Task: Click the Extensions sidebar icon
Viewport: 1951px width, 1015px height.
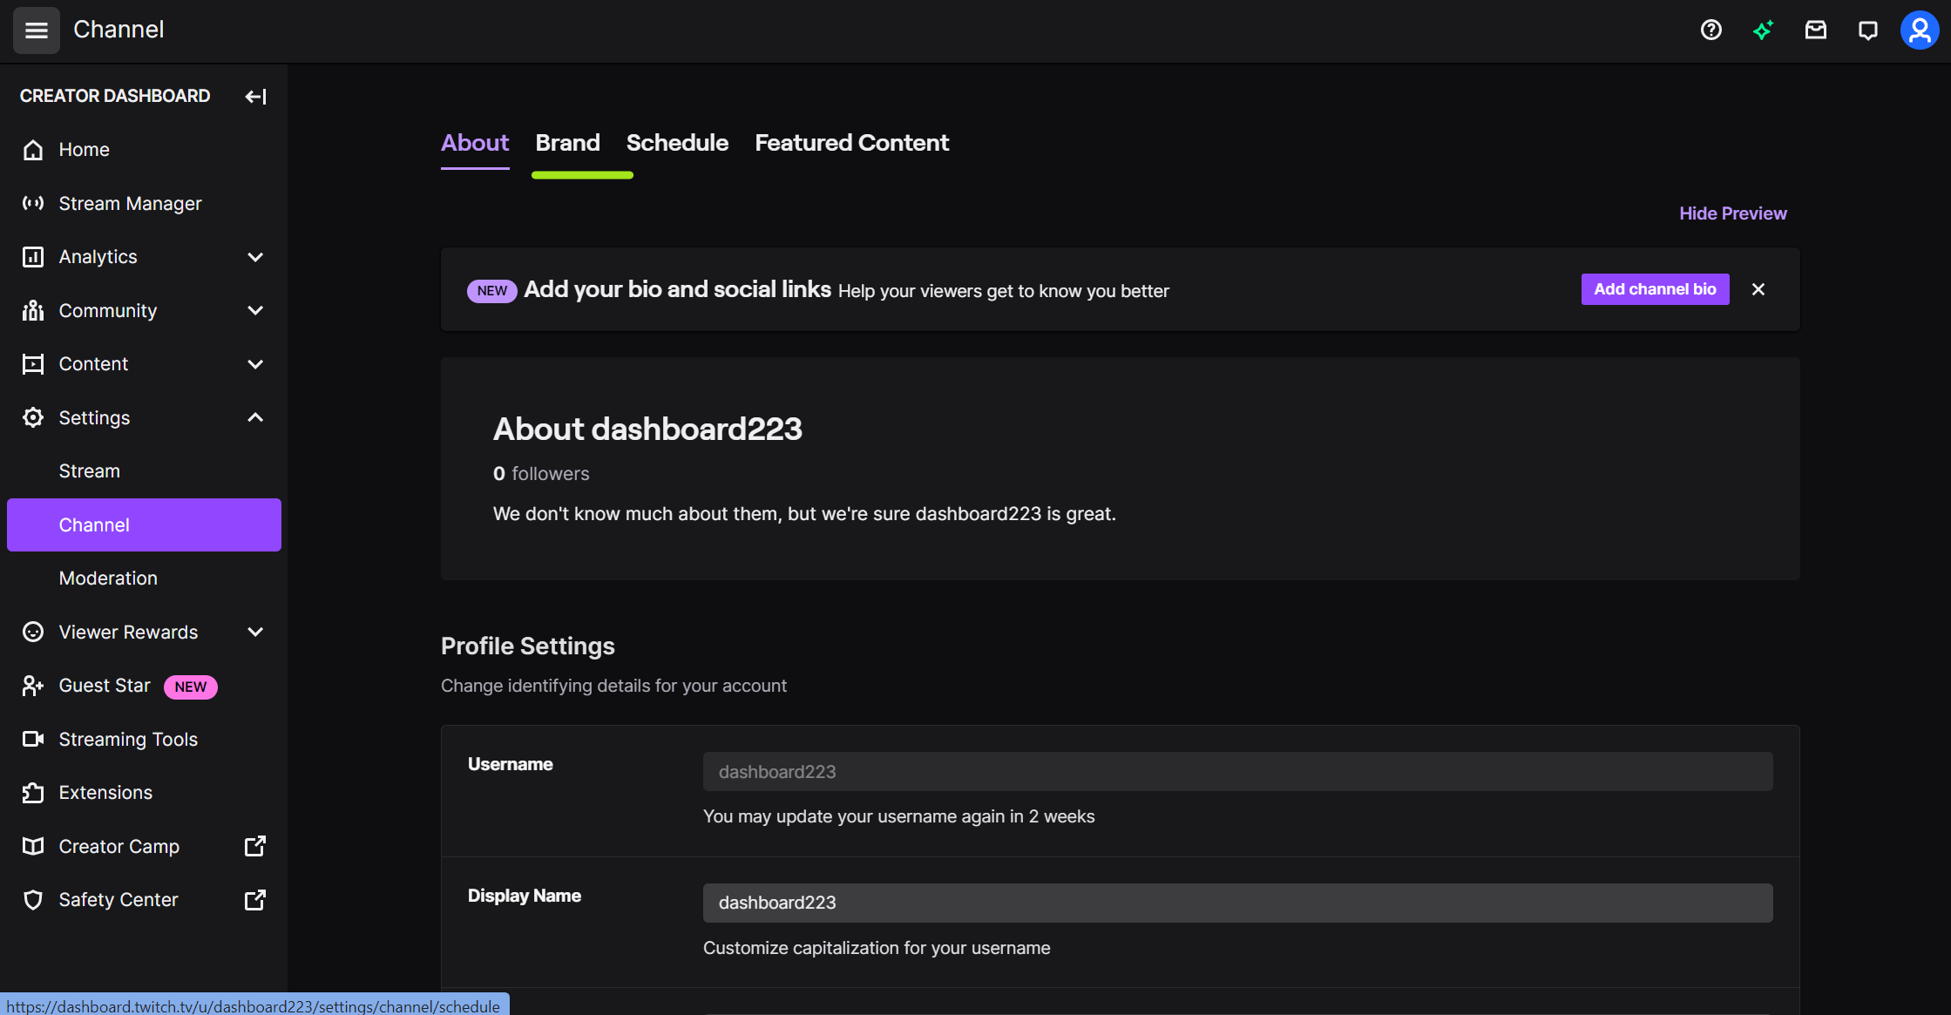Action: click(x=34, y=792)
